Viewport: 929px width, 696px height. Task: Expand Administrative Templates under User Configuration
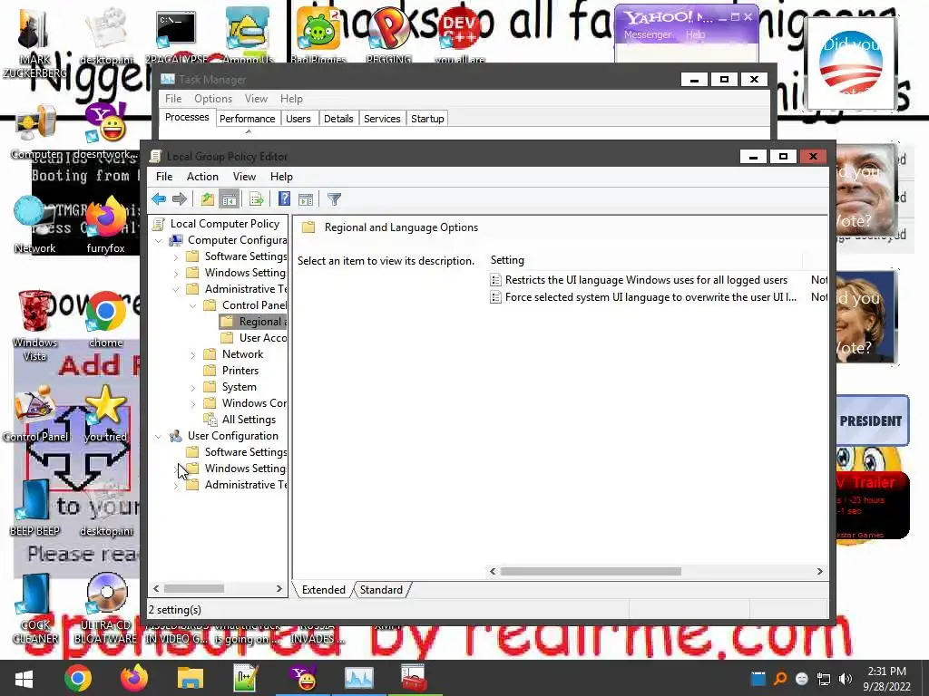tap(175, 486)
